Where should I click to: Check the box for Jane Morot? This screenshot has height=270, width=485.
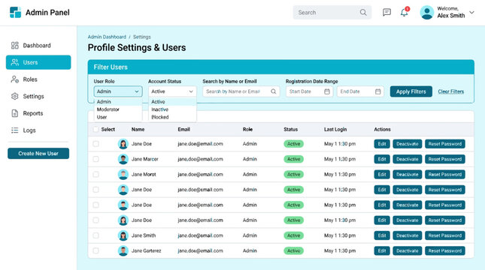click(x=96, y=174)
